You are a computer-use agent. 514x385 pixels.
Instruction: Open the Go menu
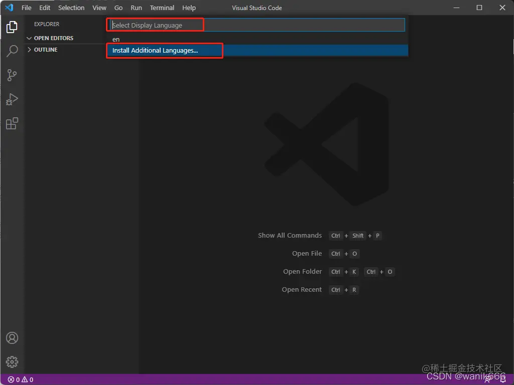pos(118,8)
